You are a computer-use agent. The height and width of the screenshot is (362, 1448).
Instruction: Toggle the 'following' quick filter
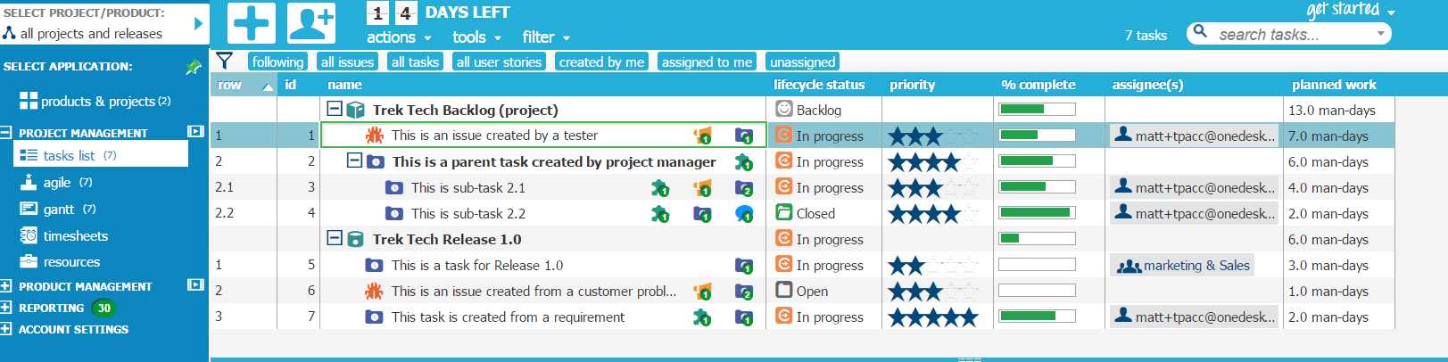point(277,62)
